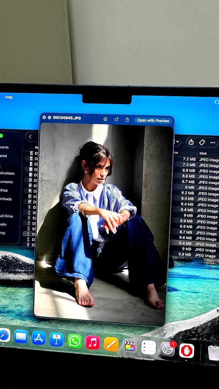Select the file row sized 7.3 MB
219x389 pixels.
pos(196,165)
